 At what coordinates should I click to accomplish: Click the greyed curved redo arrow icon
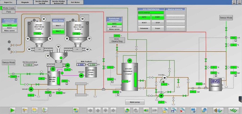coord(136,111)
